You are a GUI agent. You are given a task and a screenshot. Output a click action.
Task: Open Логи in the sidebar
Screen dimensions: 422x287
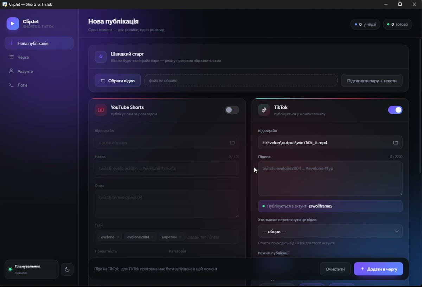[x=39, y=85]
